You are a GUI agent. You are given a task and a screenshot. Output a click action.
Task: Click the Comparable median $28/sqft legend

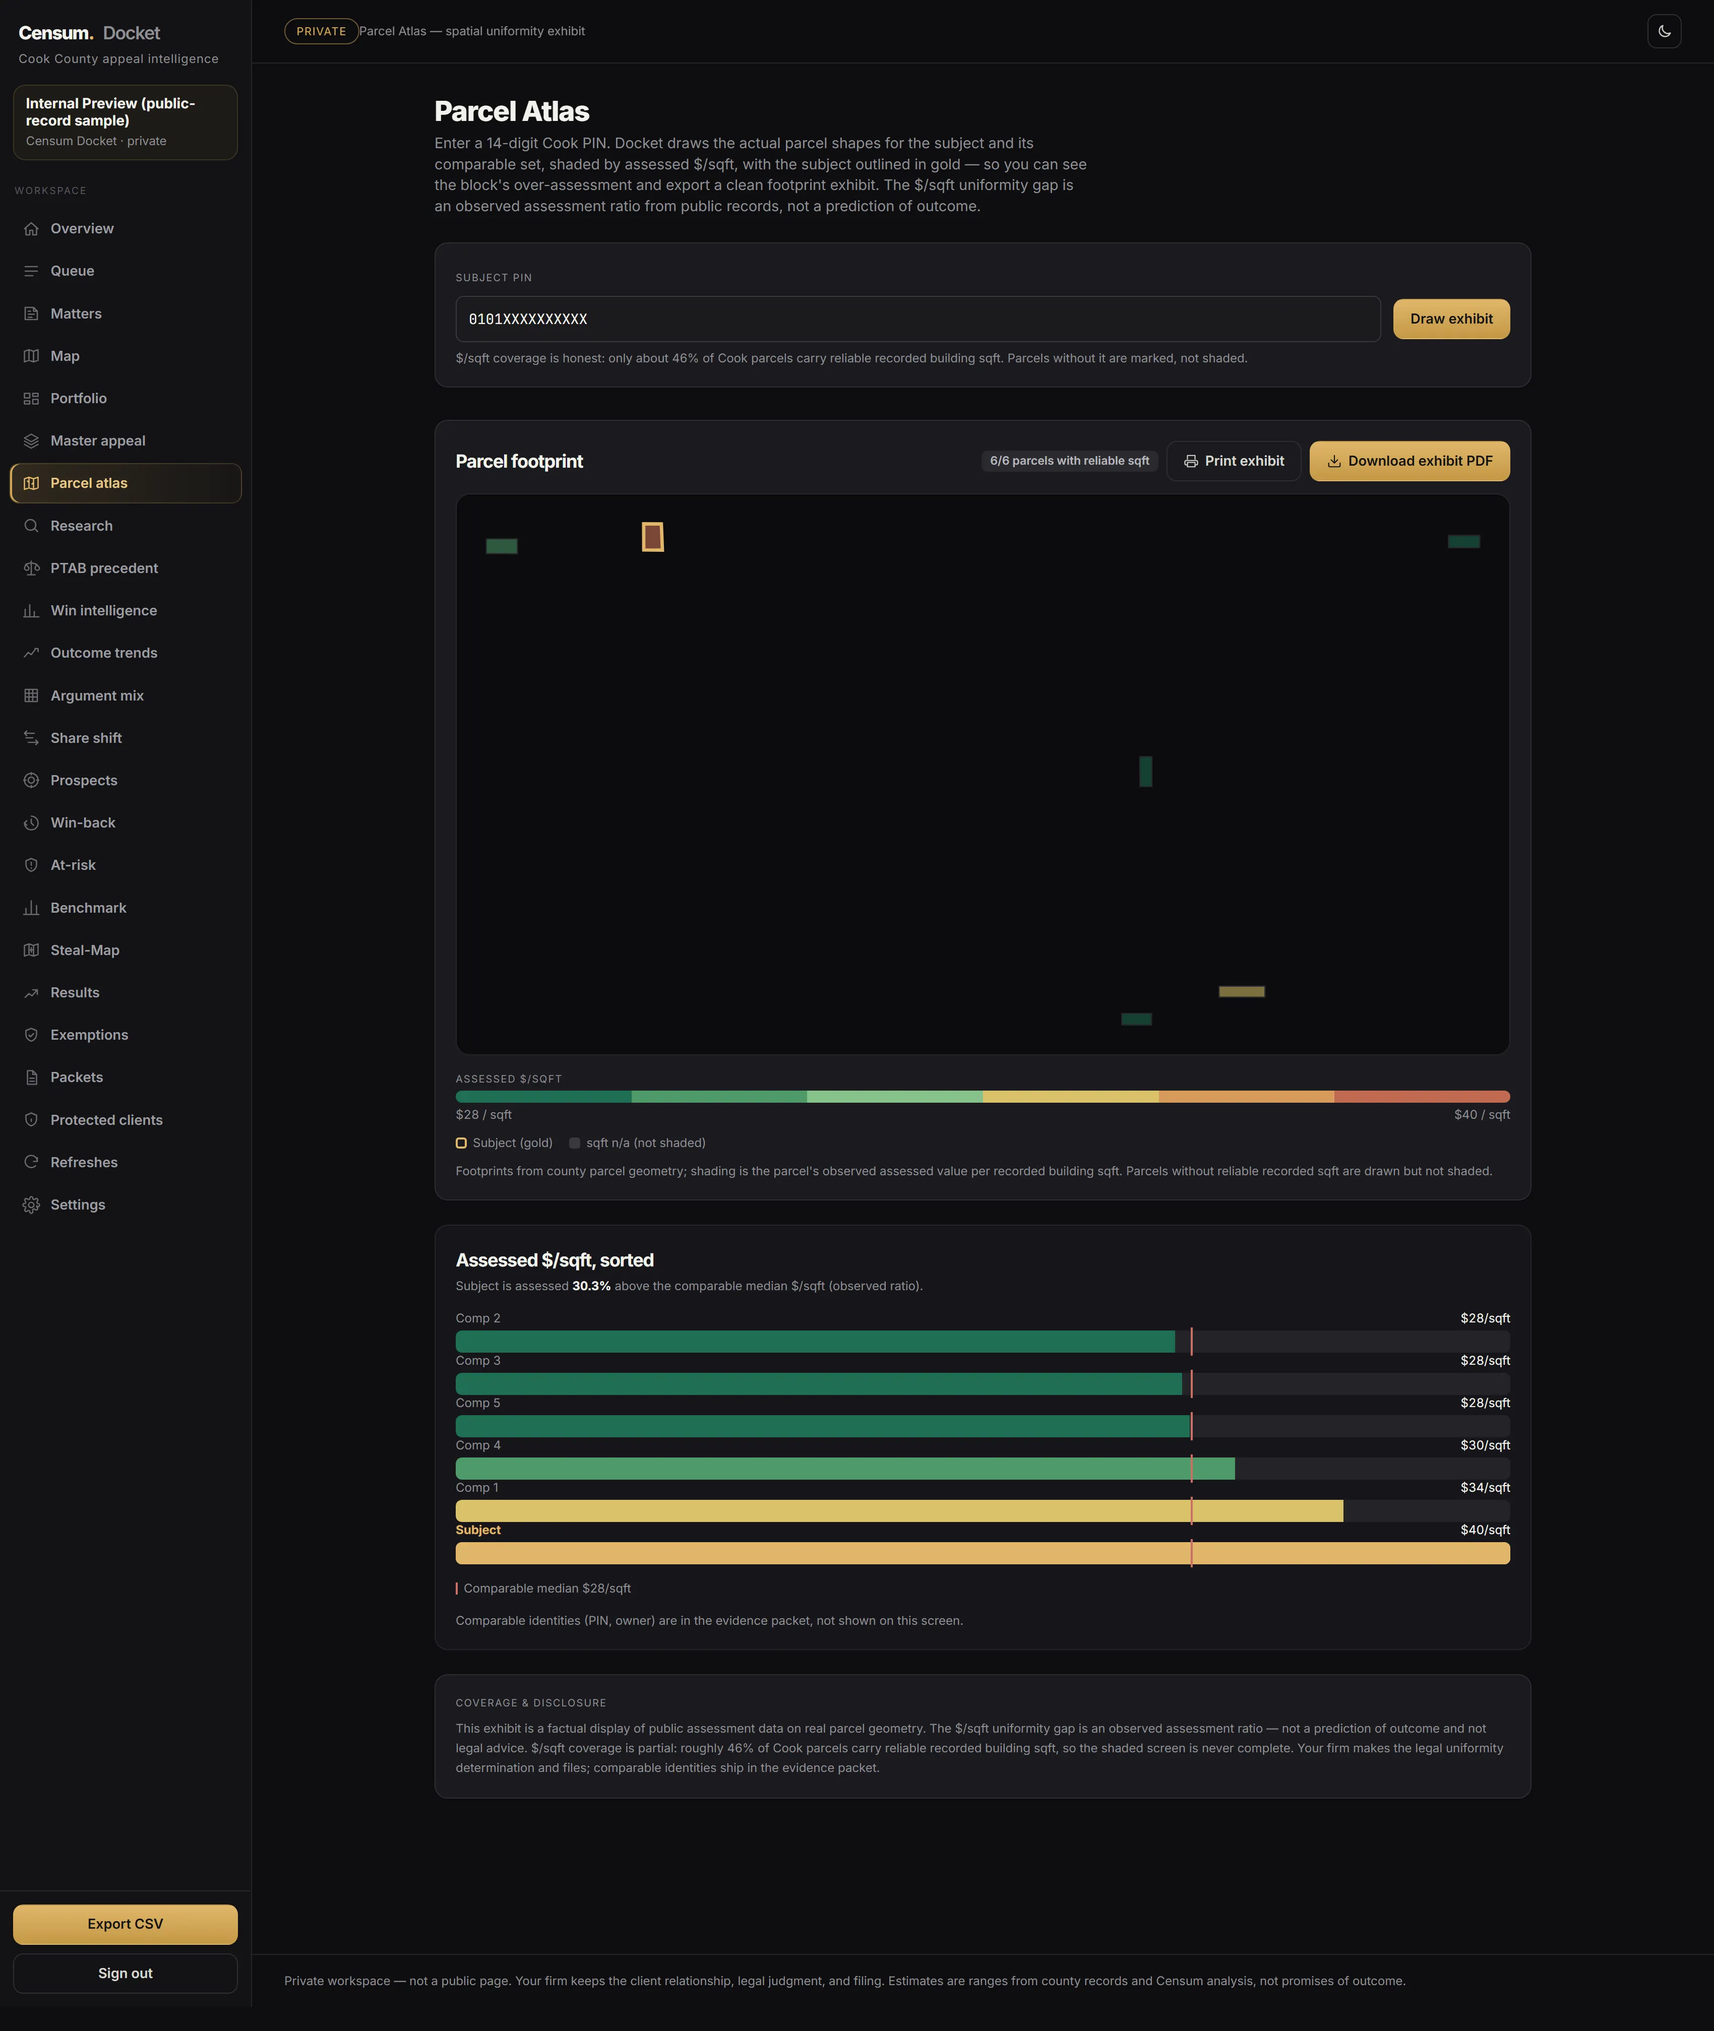[543, 1588]
